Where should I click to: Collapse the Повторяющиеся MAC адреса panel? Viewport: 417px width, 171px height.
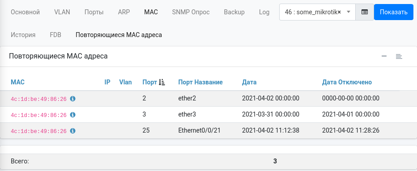pyautogui.click(x=384, y=56)
